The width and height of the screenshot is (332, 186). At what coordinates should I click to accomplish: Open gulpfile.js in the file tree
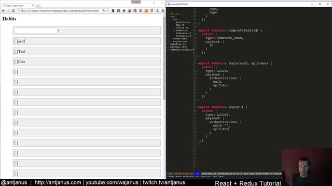178,44
